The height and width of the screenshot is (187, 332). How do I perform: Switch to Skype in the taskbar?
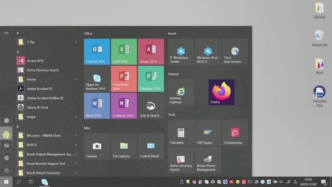(x=45, y=182)
